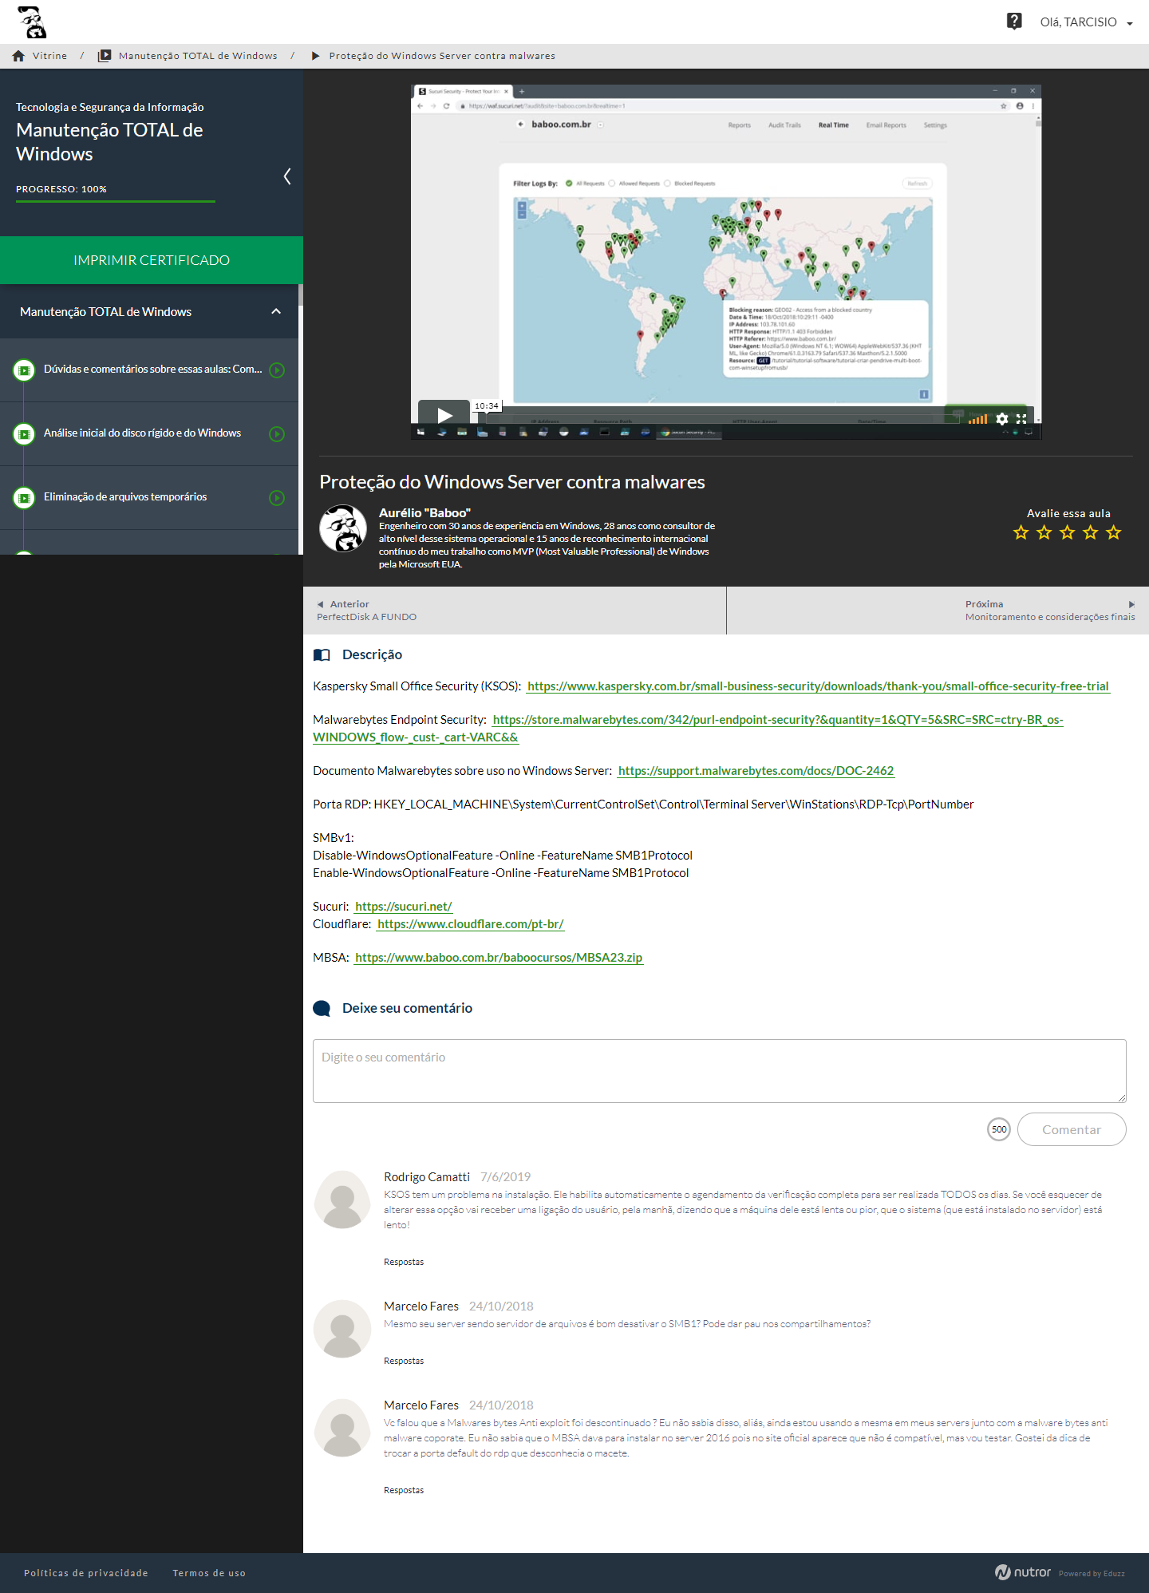Go to Próxima lesson Monitoramento e considerações finais
The height and width of the screenshot is (1593, 1149).
click(x=1049, y=611)
